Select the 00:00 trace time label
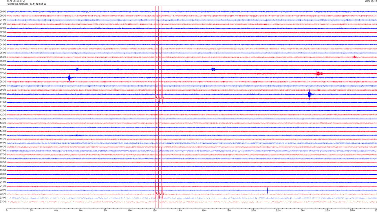Screen dimensions: 377x212 point(3,11)
